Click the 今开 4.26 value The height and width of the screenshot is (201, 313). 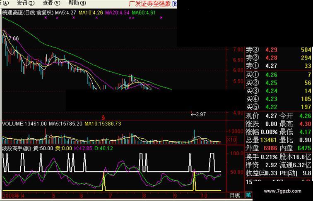(x=305, y=116)
